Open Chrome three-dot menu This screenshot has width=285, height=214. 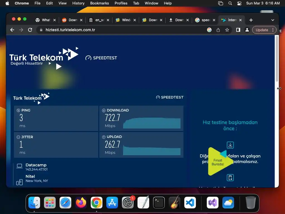tap(273, 30)
